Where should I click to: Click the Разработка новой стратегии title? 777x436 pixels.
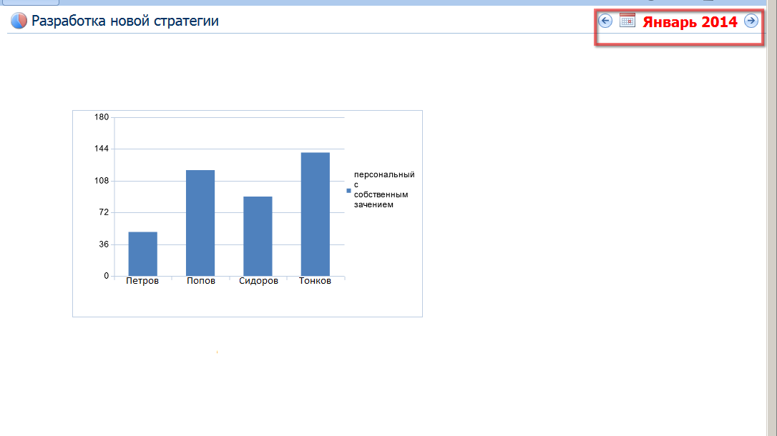point(125,21)
